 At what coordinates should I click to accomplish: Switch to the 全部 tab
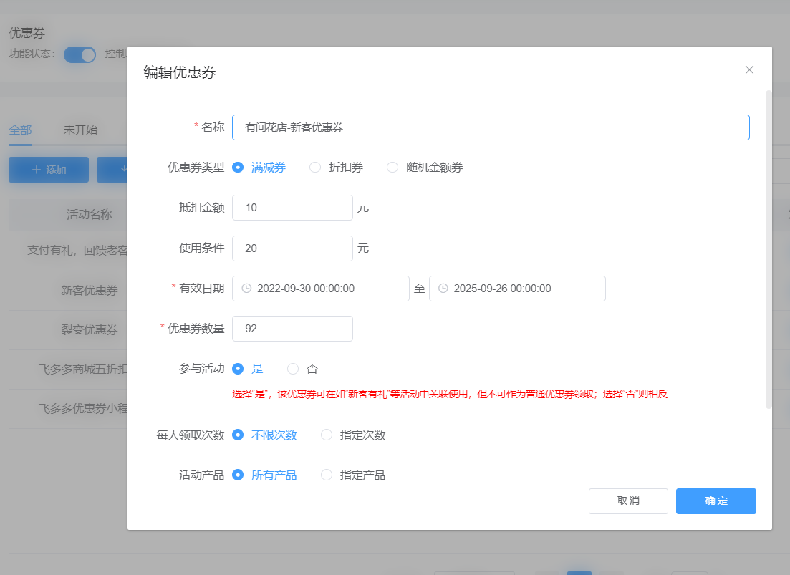(20, 130)
